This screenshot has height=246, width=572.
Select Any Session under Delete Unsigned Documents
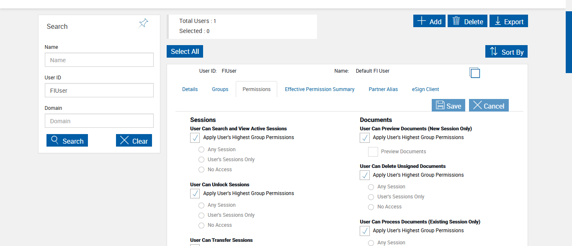pos(371,187)
